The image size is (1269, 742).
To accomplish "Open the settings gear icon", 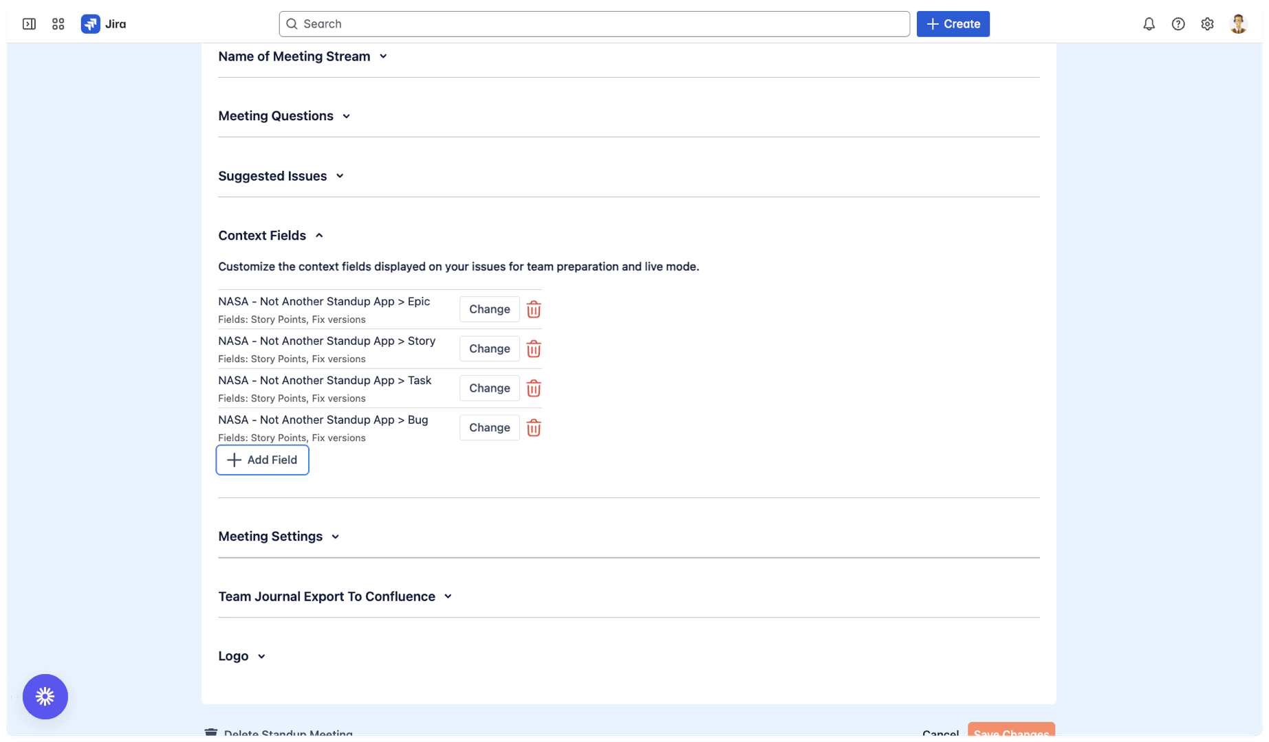I will [1207, 24].
